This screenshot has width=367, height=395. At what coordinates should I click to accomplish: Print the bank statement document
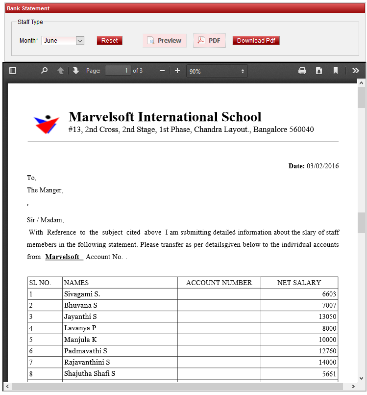point(302,71)
